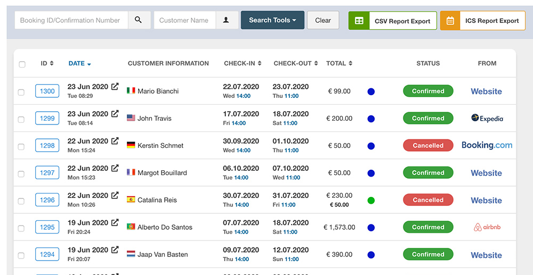Screen dimensions: 533x275
Task: Click French flag next to Margot Bouillard
Action: pos(131,172)
